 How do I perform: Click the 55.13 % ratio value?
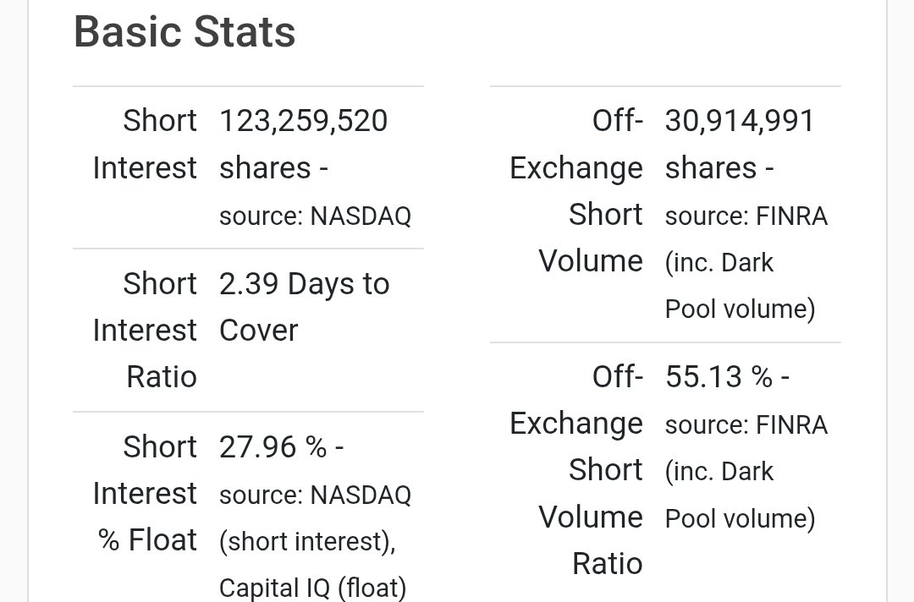[728, 377]
